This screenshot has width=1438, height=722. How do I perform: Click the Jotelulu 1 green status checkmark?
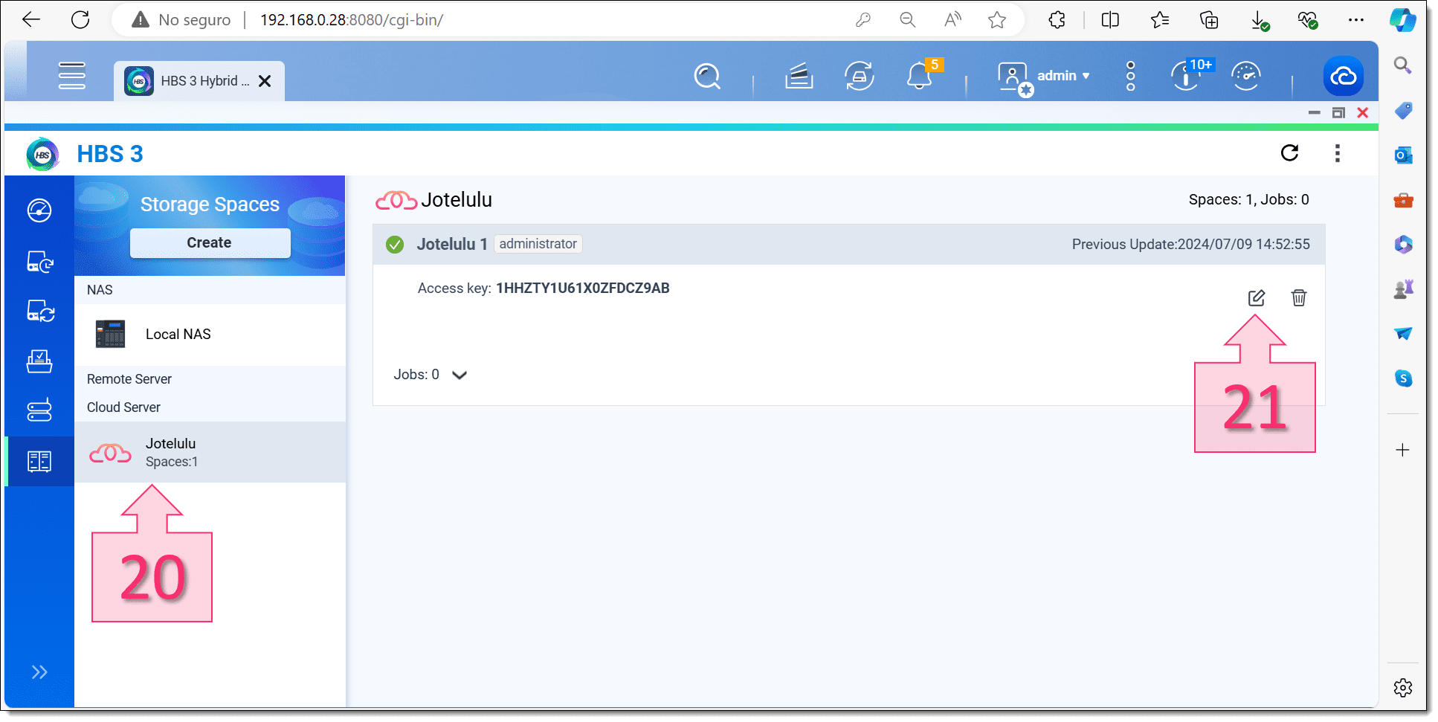(395, 245)
